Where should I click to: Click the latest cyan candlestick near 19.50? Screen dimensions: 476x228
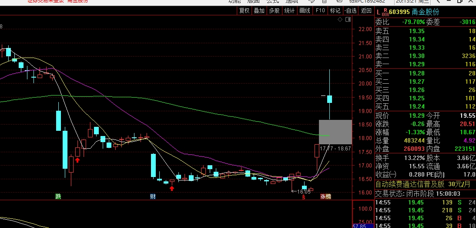pos(329,99)
